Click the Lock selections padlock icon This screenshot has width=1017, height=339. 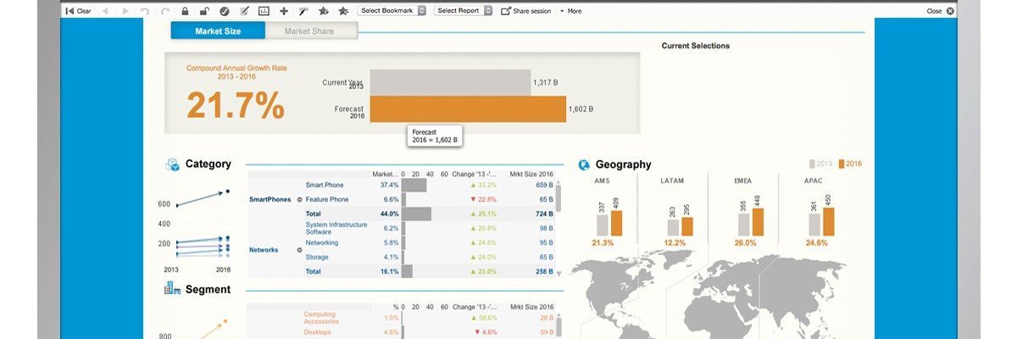(x=185, y=11)
